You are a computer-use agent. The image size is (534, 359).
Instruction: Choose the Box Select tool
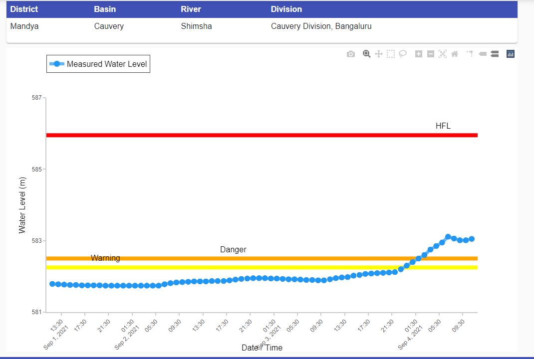(x=391, y=54)
